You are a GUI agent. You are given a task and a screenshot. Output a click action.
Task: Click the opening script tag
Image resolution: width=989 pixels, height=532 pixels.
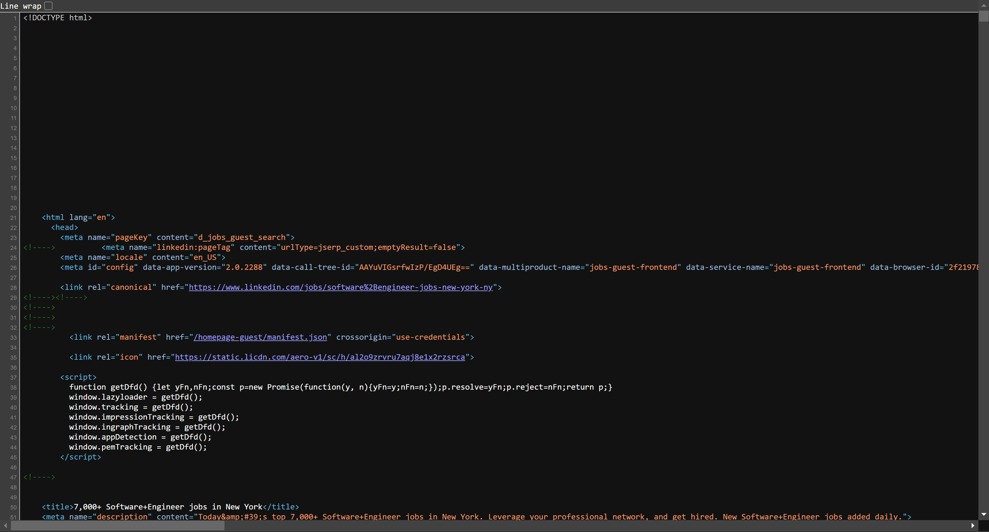[x=78, y=377]
